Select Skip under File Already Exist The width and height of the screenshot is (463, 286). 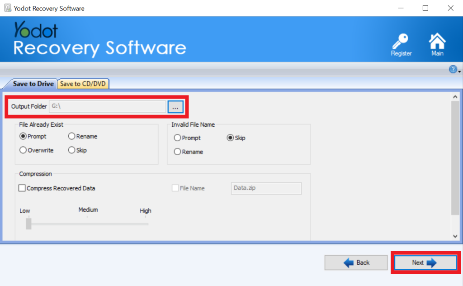click(x=71, y=150)
